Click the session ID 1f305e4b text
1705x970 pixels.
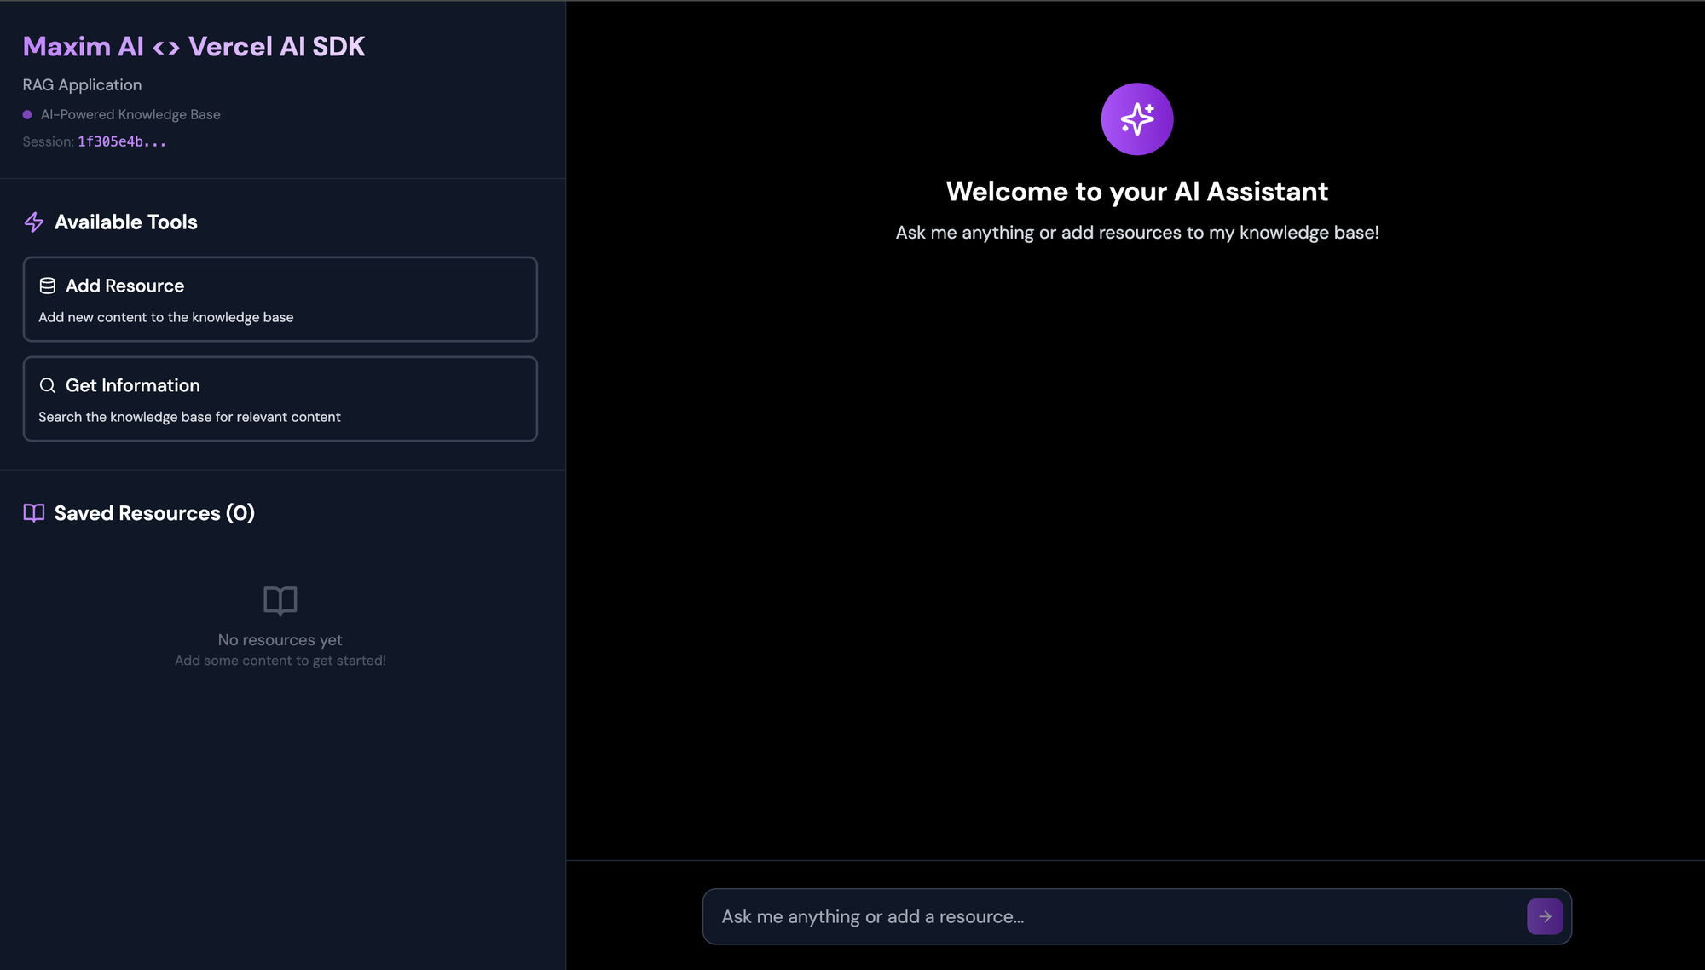122,141
